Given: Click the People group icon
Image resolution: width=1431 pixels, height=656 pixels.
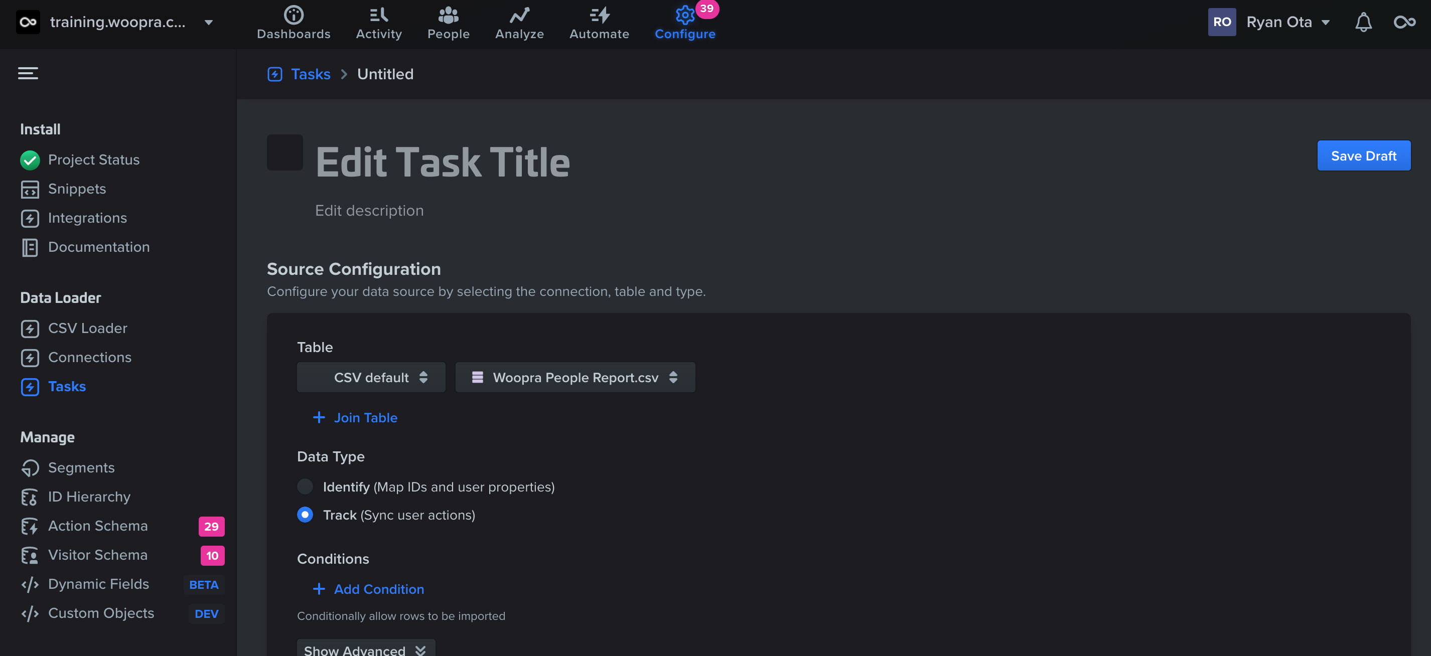Looking at the screenshot, I should coord(448,15).
